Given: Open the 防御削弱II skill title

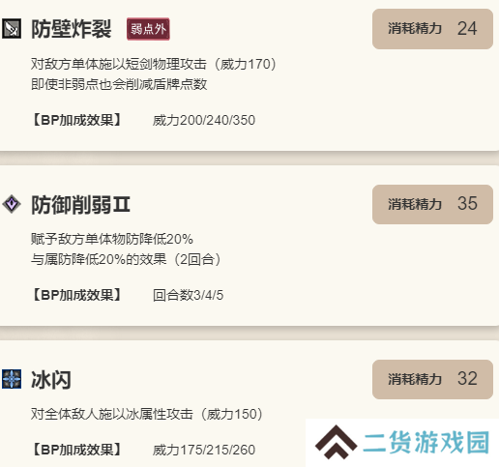Looking at the screenshot, I should tap(80, 204).
